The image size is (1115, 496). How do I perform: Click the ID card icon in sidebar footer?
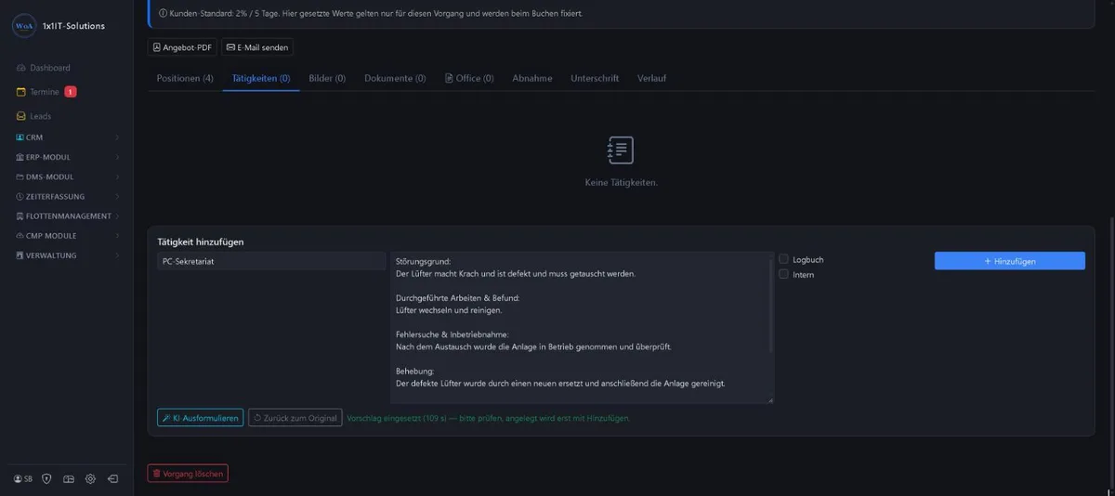[x=68, y=479]
